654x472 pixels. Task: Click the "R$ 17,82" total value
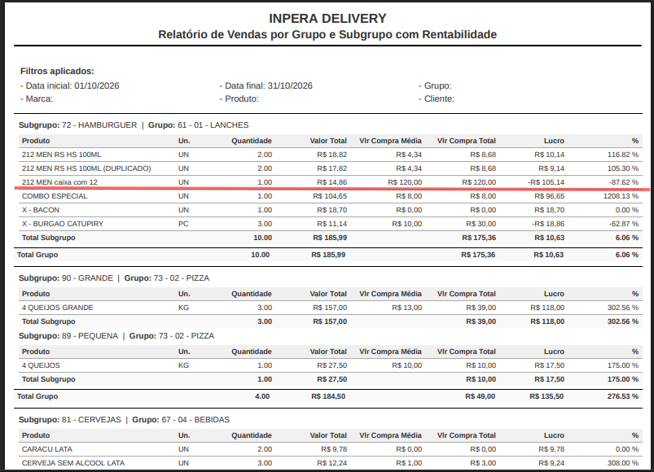pyautogui.click(x=332, y=168)
